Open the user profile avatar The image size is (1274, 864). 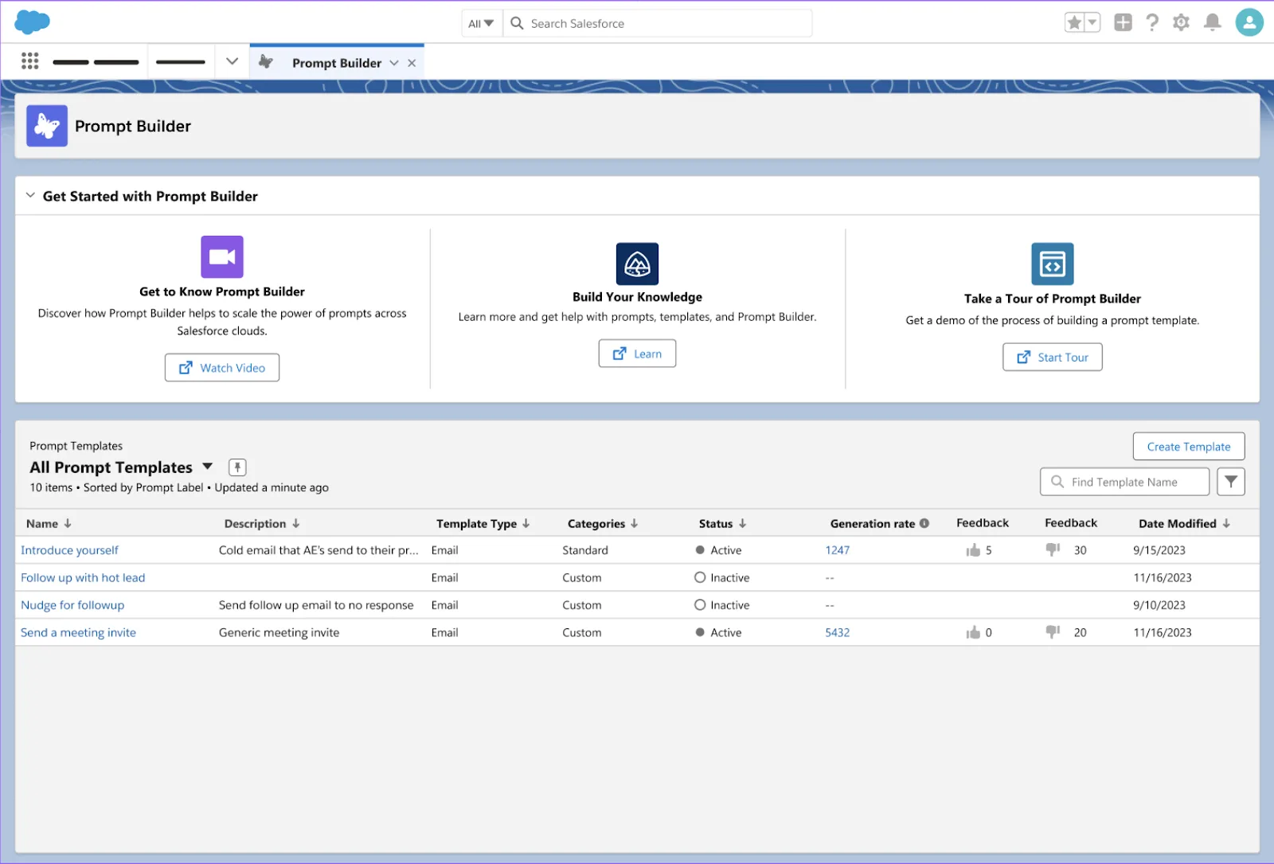(x=1249, y=22)
